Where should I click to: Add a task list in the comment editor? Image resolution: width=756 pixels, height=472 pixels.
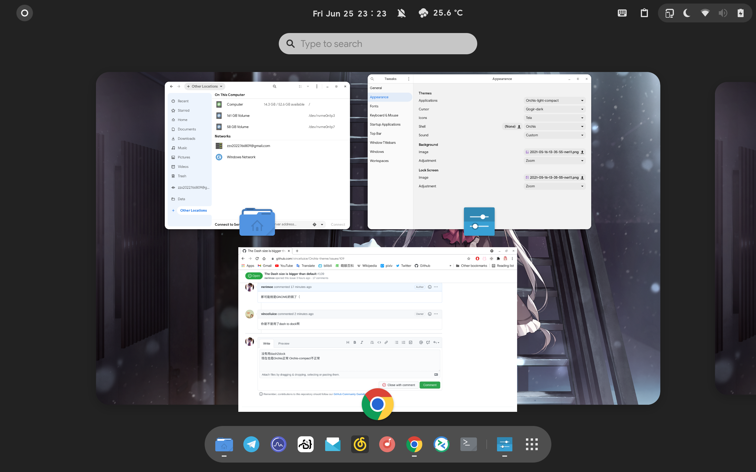point(410,342)
